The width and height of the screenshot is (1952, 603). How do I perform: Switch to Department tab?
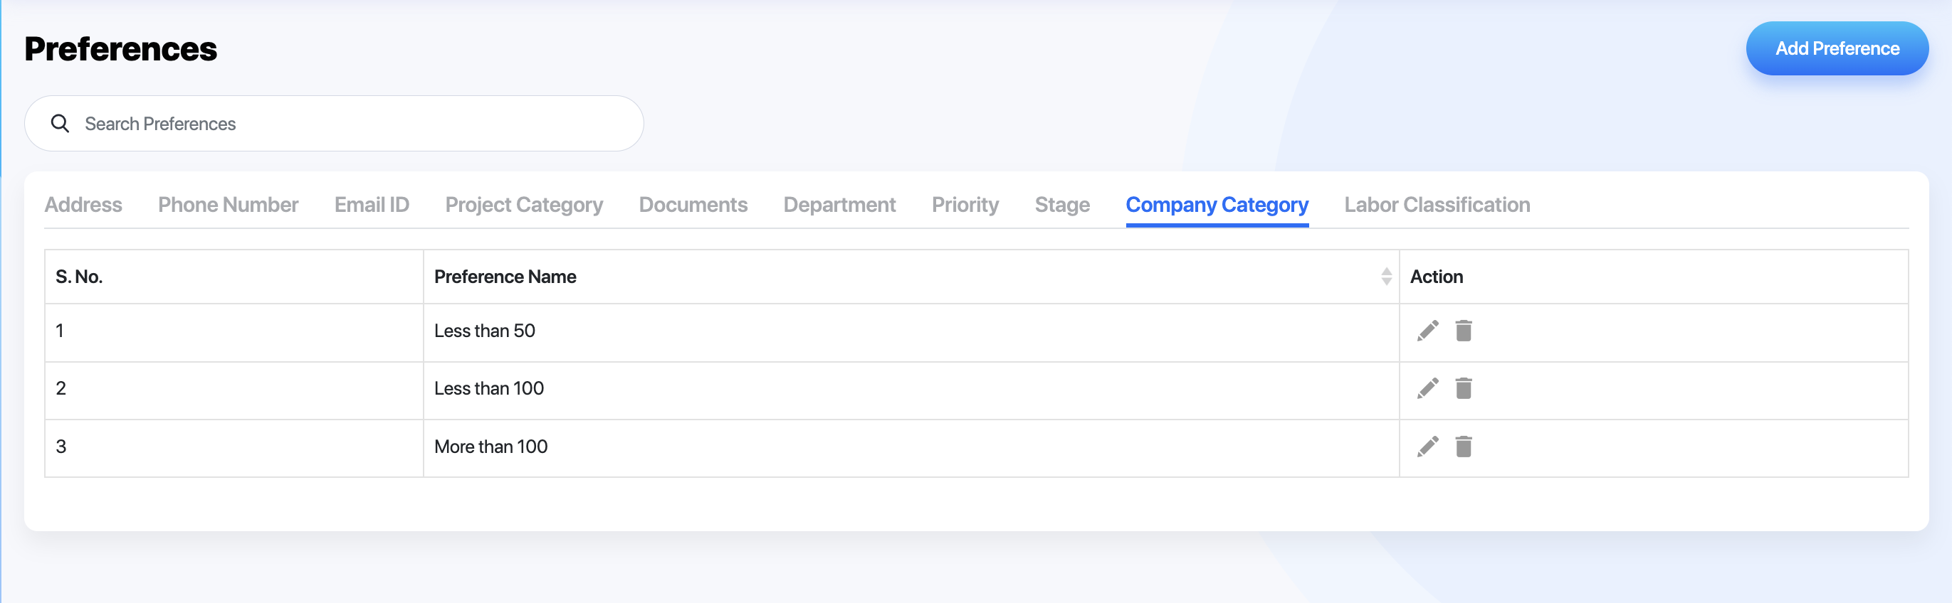click(839, 204)
